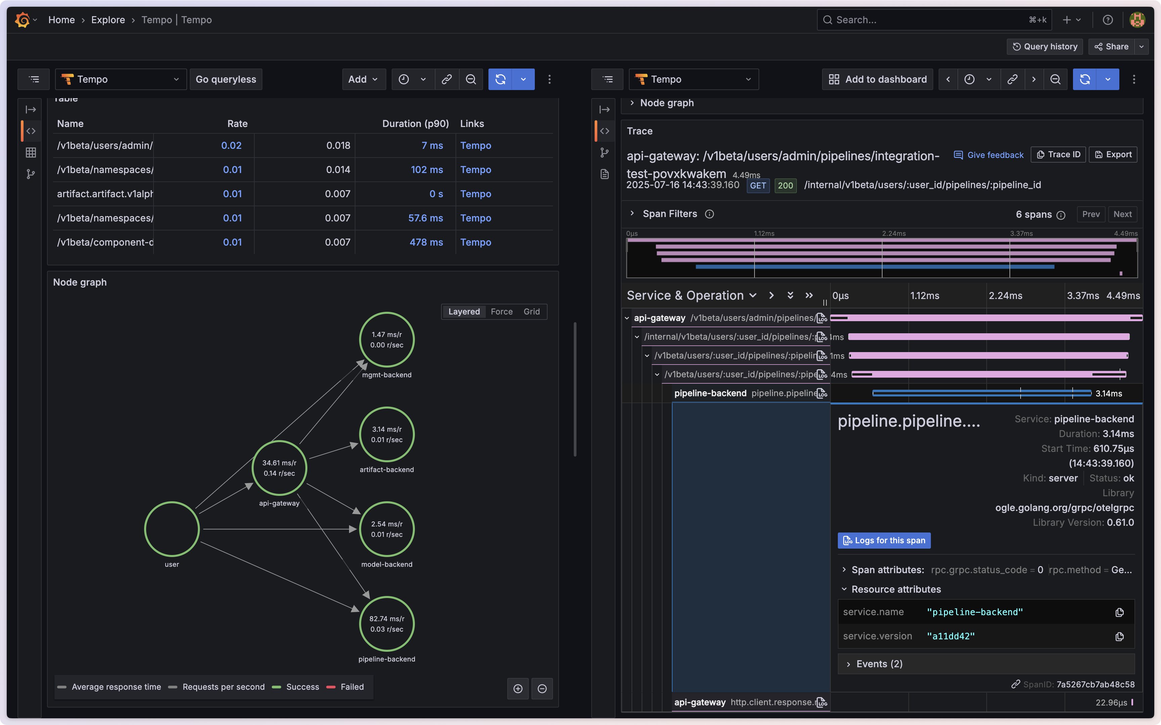Expand the Span attributes section
1161x725 pixels.
click(844, 570)
